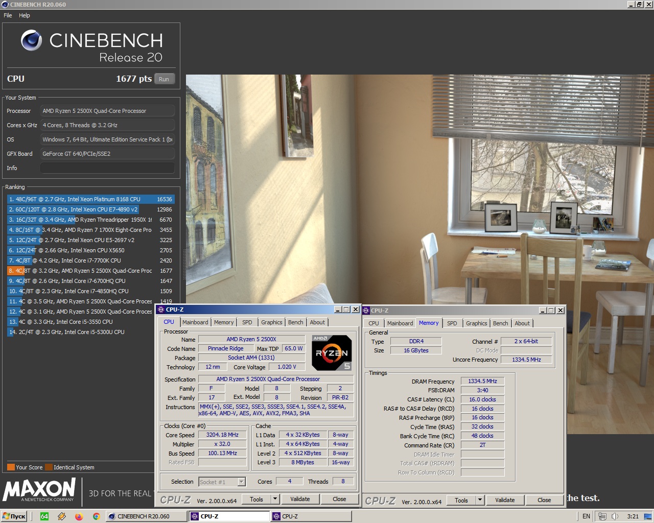Select ranking row Intel Core i7-7700K CPU

click(x=90, y=260)
